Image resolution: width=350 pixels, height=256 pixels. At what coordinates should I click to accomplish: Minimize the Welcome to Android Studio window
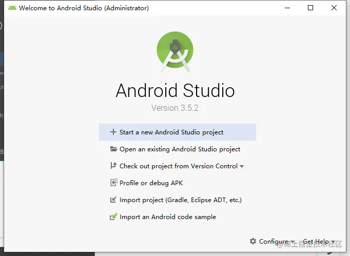click(x=287, y=8)
